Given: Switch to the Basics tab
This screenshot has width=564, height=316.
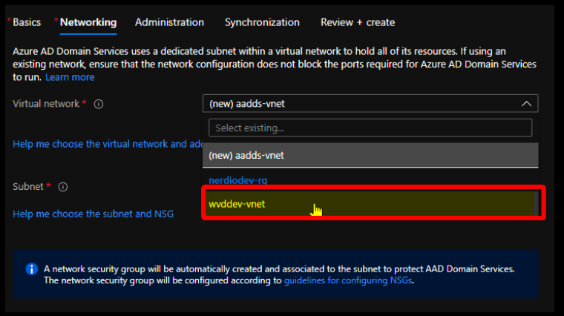Looking at the screenshot, I should click(x=27, y=22).
